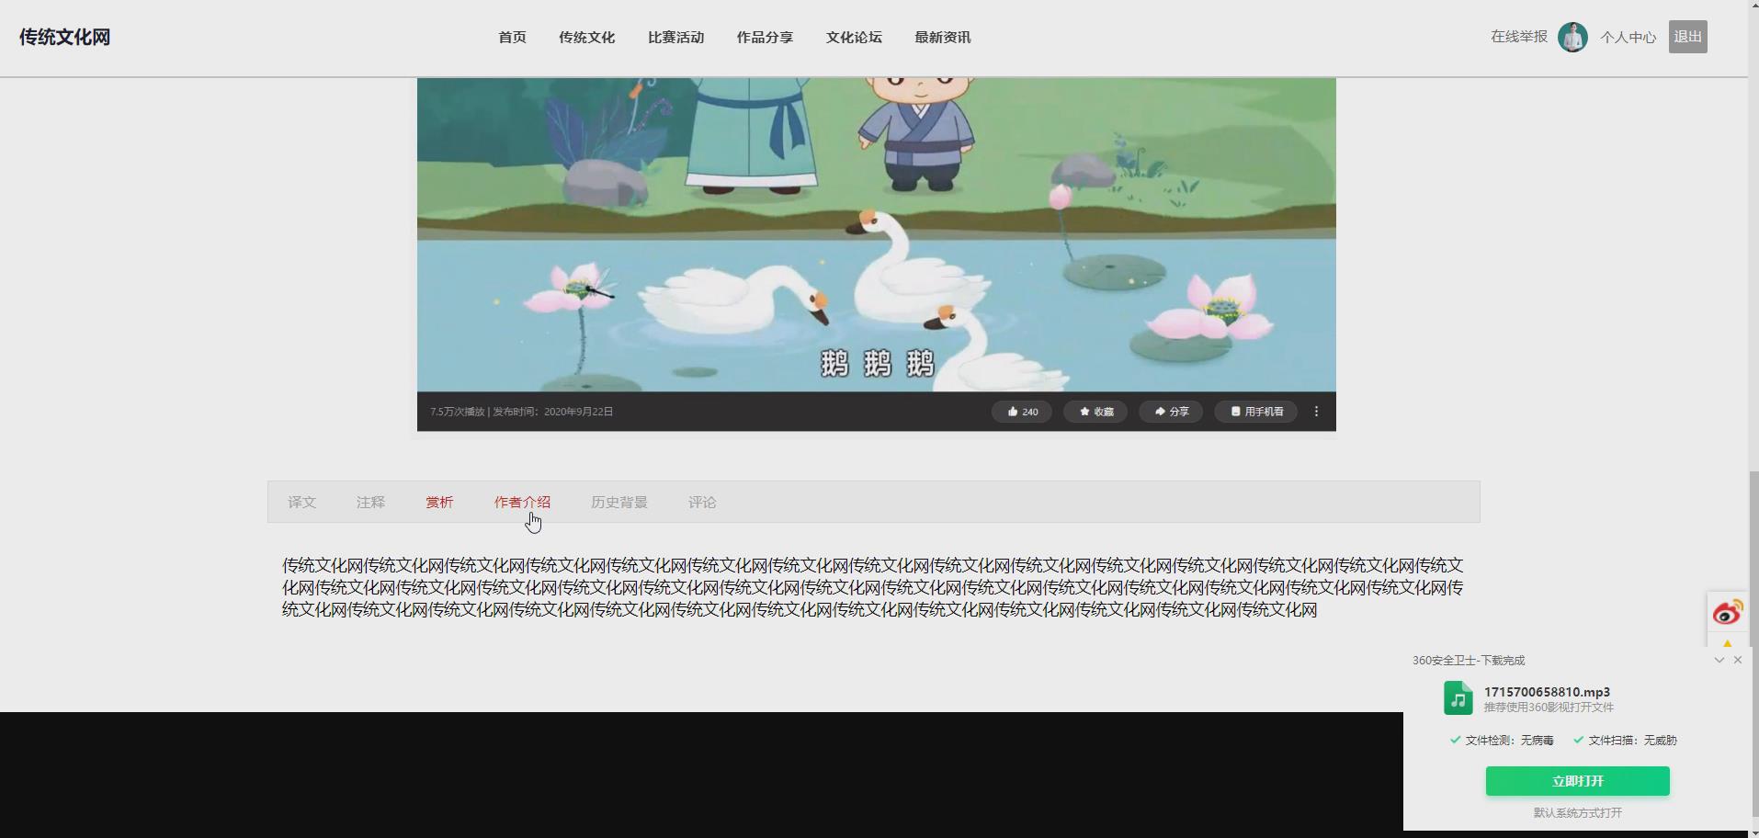Click the thumbs-up like button showing 240
The width and height of the screenshot is (1759, 838).
(1022, 412)
